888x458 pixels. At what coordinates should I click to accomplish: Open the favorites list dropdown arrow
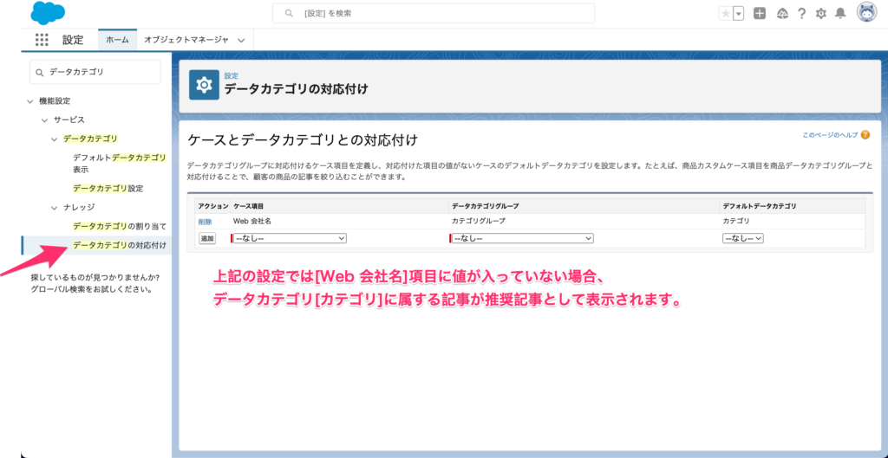click(x=739, y=14)
